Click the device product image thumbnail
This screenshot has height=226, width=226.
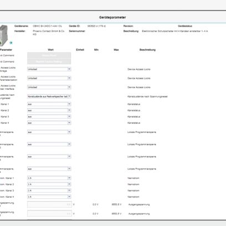[4, 35]
